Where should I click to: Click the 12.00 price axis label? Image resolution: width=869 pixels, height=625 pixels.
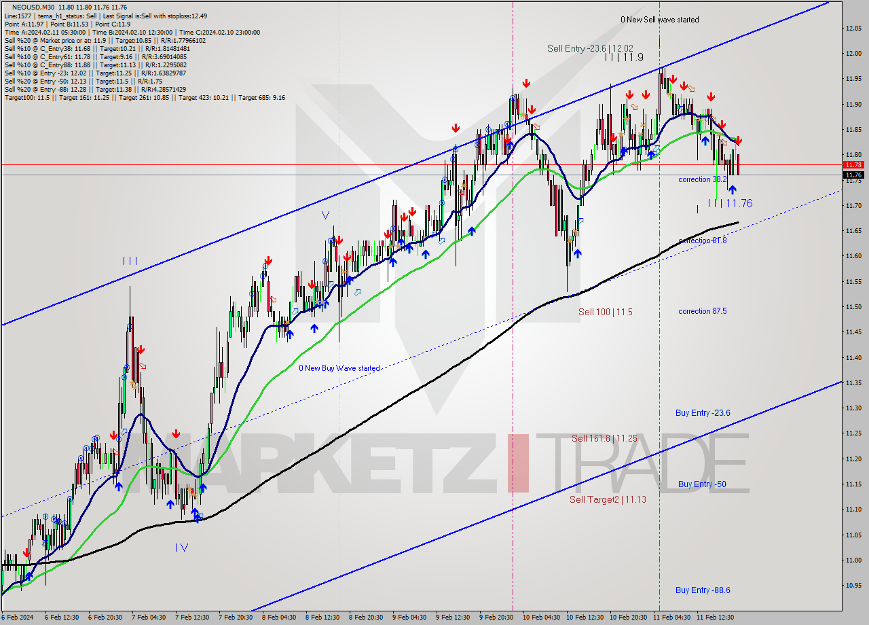[x=853, y=54]
